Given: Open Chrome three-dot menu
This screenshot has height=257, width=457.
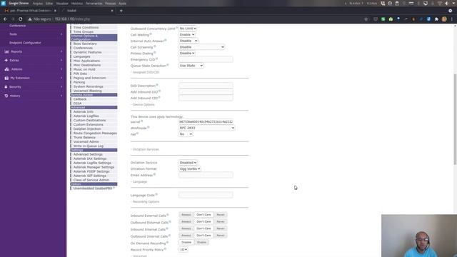Looking at the screenshot, I should [x=452, y=19].
